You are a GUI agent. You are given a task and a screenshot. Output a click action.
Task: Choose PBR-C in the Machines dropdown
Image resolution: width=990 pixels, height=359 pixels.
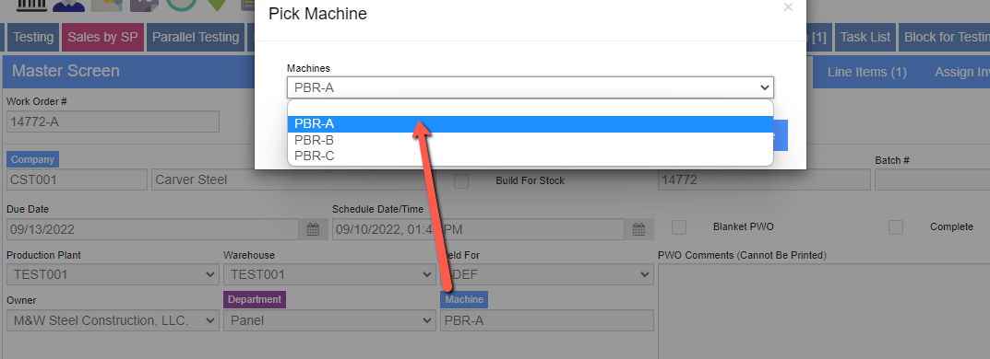pyautogui.click(x=531, y=156)
